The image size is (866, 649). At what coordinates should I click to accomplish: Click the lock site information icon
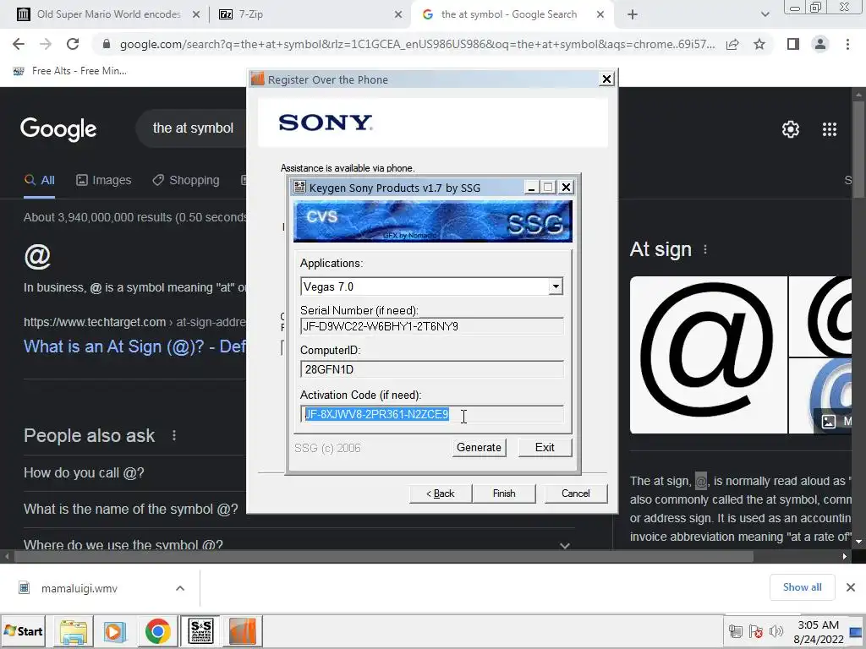[107, 44]
